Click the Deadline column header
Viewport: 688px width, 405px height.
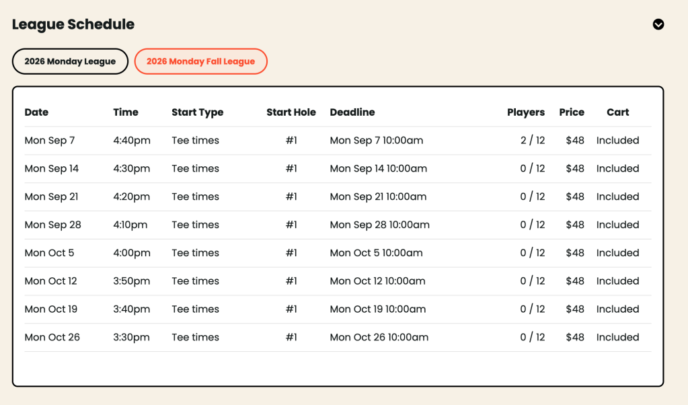tap(352, 112)
